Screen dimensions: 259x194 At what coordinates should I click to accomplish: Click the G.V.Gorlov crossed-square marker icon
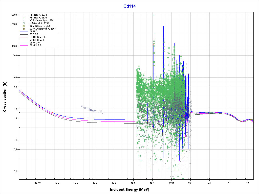click(24, 26)
